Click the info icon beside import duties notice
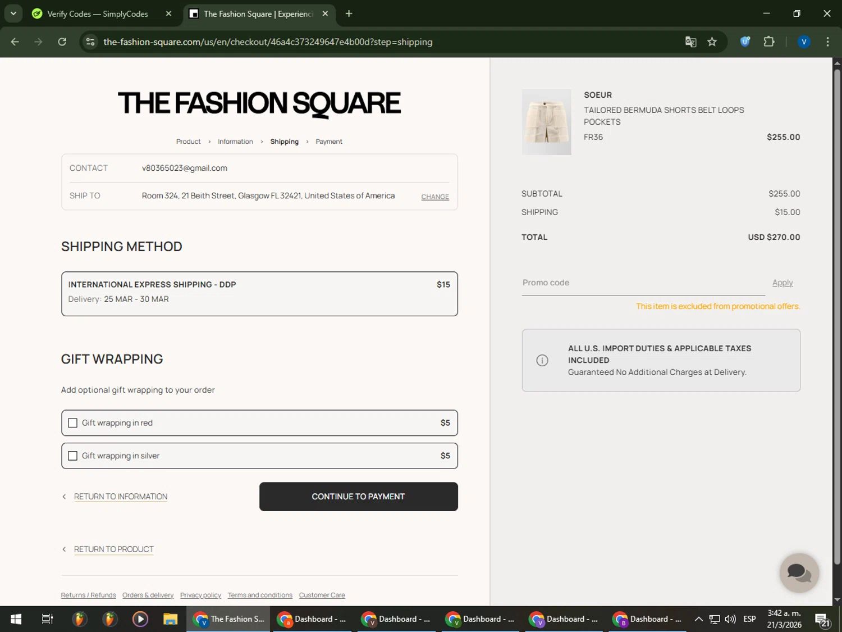 pyautogui.click(x=542, y=360)
